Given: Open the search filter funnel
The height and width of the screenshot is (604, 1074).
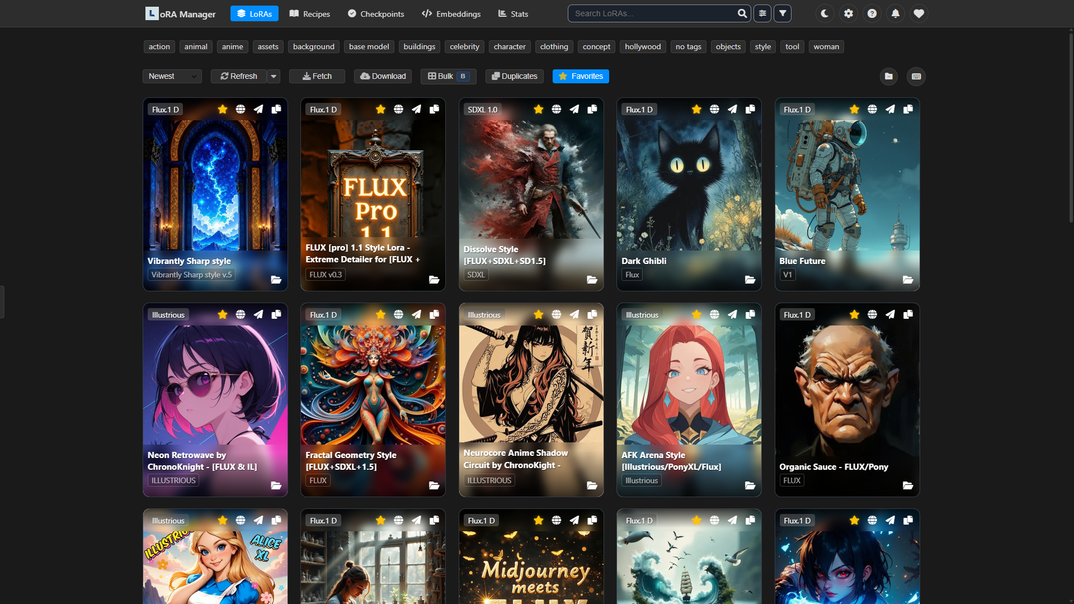Looking at the screenshot, I should coord(783,13).
